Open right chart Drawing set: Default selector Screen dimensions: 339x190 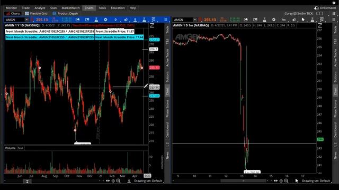click(x=316, y=181)
